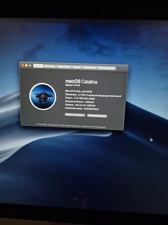
Task: Click the Версия 10.15.8 text
Action: click(73, 85)
